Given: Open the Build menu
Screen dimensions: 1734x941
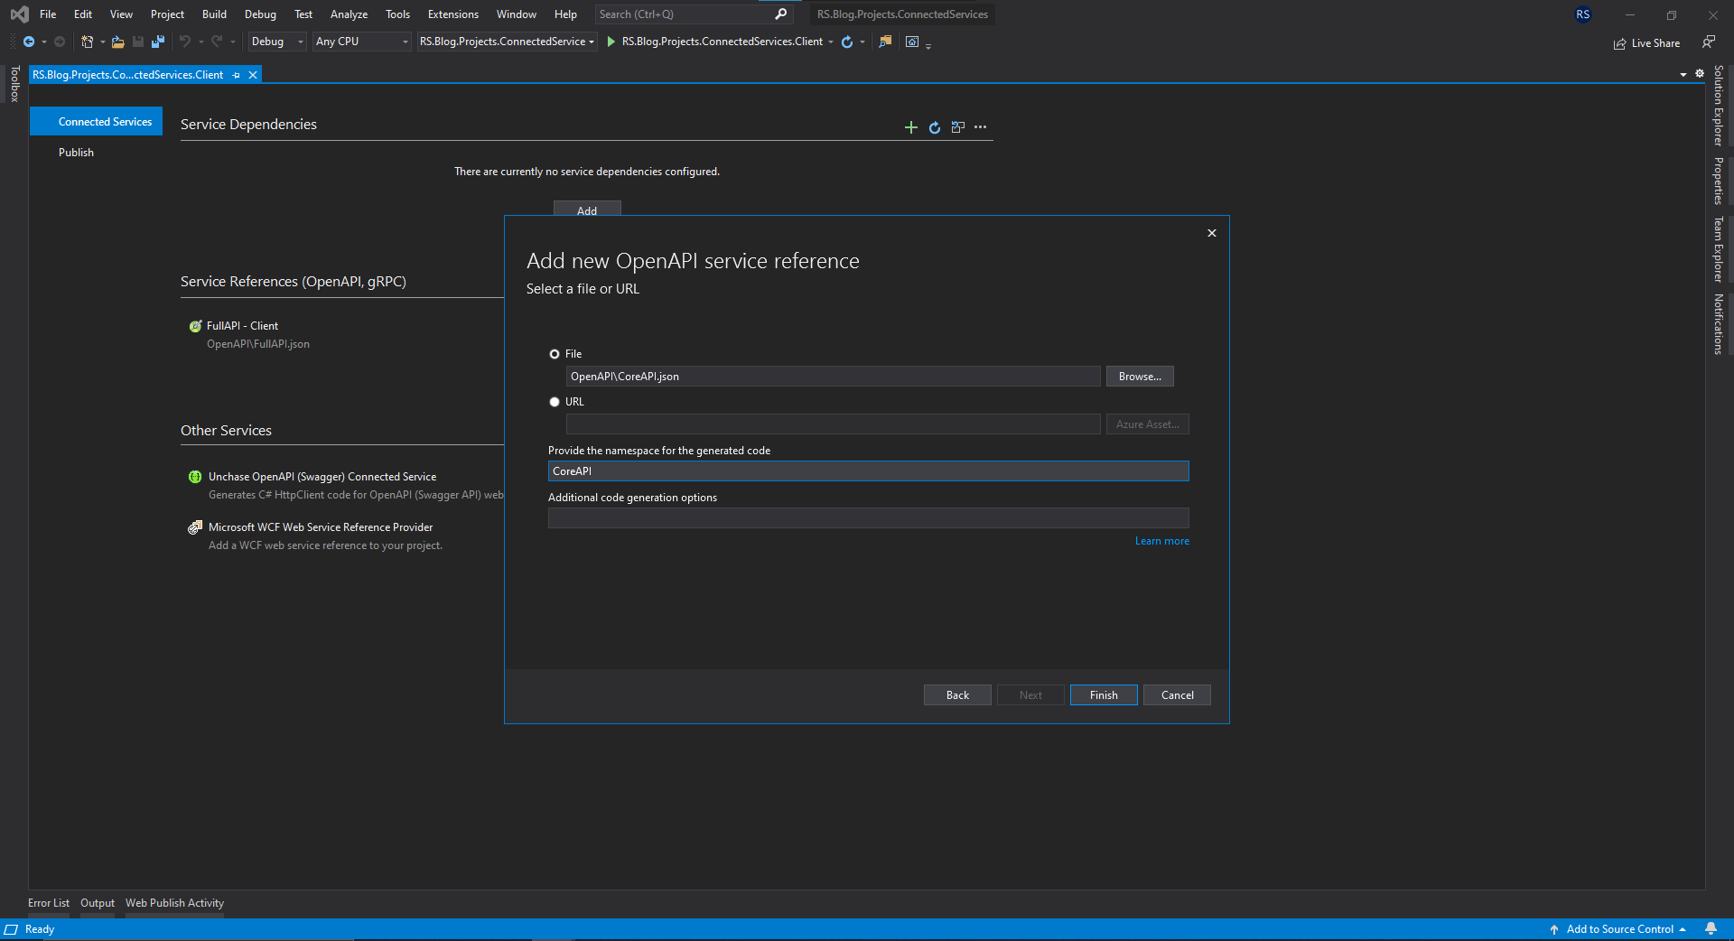Looking at the screenshot, I should [214, 14].
